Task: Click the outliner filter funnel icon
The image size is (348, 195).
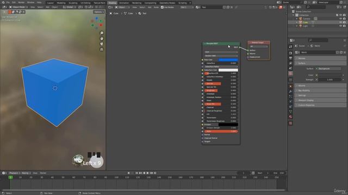Action: 338,7
